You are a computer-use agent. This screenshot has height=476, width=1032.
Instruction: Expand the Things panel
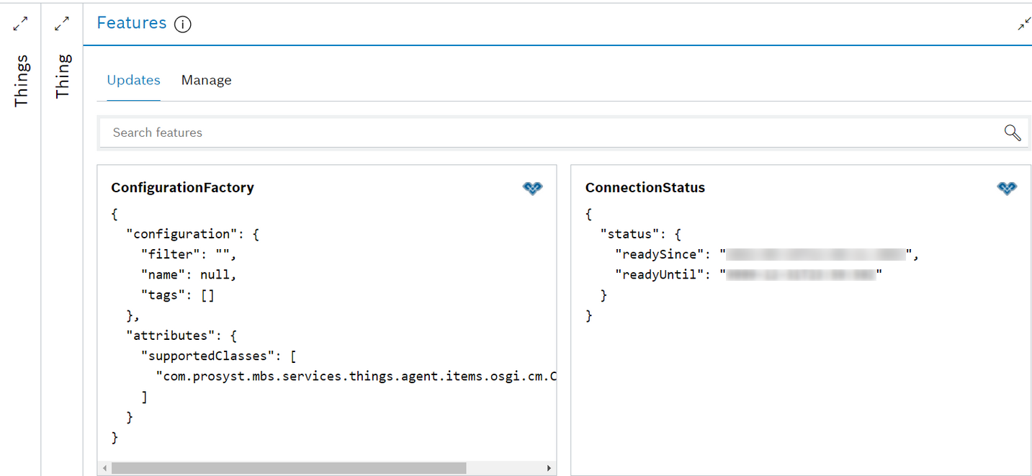[x=20, y=23]
